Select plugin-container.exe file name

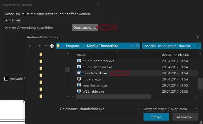(x=98, y=61)
